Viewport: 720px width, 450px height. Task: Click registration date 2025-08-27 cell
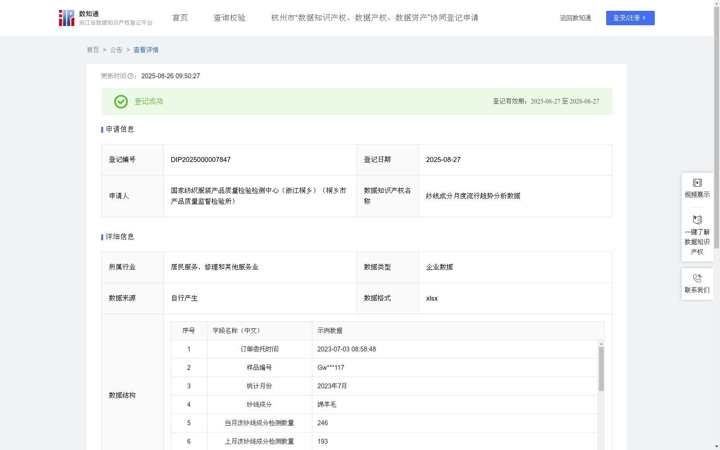pyautogui.click(x=515, y=160)
